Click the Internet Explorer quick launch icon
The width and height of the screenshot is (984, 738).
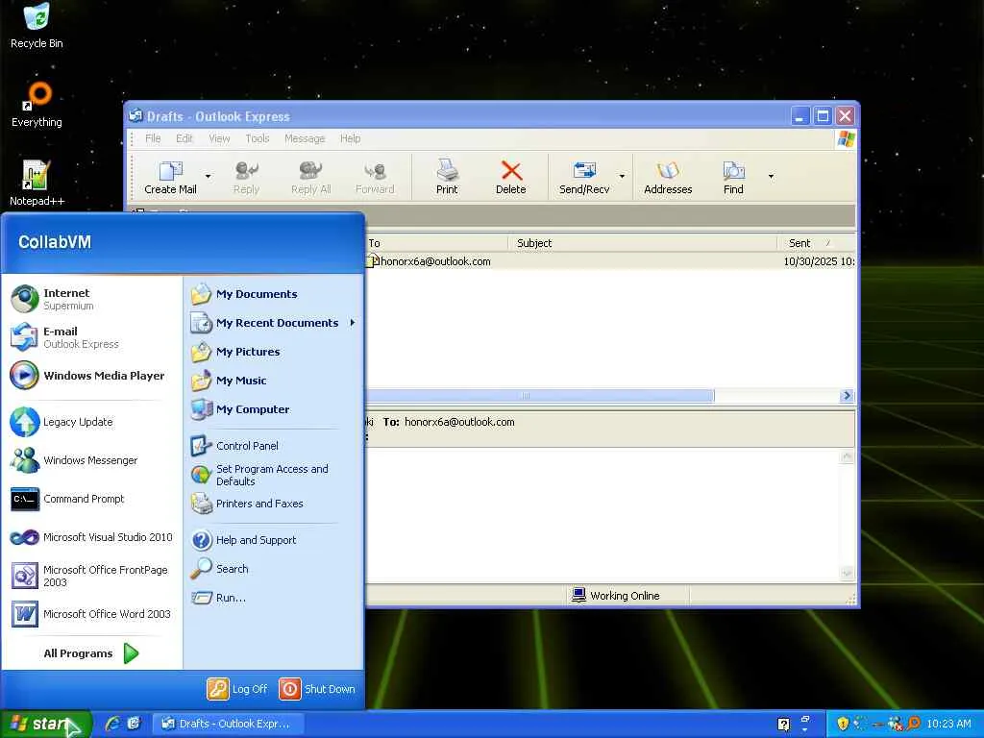[113, 724]
